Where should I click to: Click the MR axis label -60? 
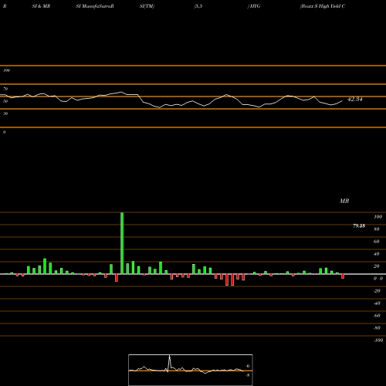point(377,316)
